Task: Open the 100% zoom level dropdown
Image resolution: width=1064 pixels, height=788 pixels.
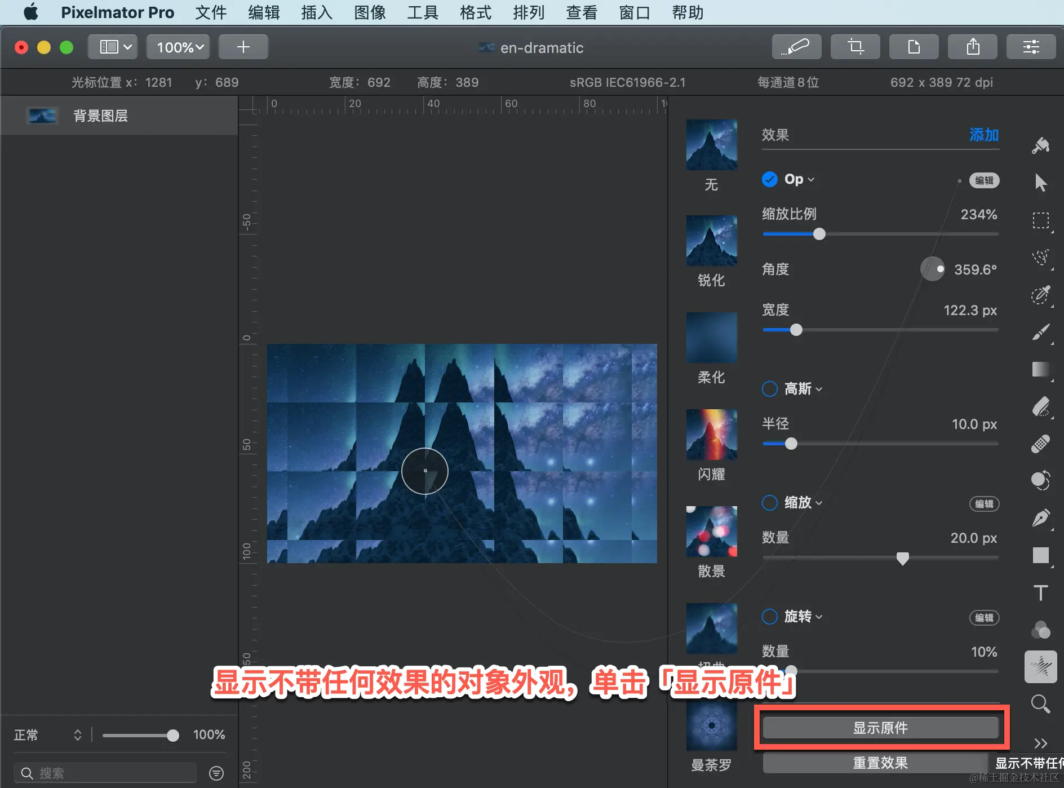Action: pyautogui.click(x=178, y=47)
